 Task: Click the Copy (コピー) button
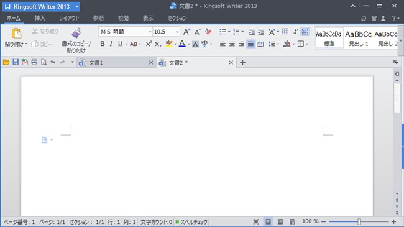click(x=42, y=44)
